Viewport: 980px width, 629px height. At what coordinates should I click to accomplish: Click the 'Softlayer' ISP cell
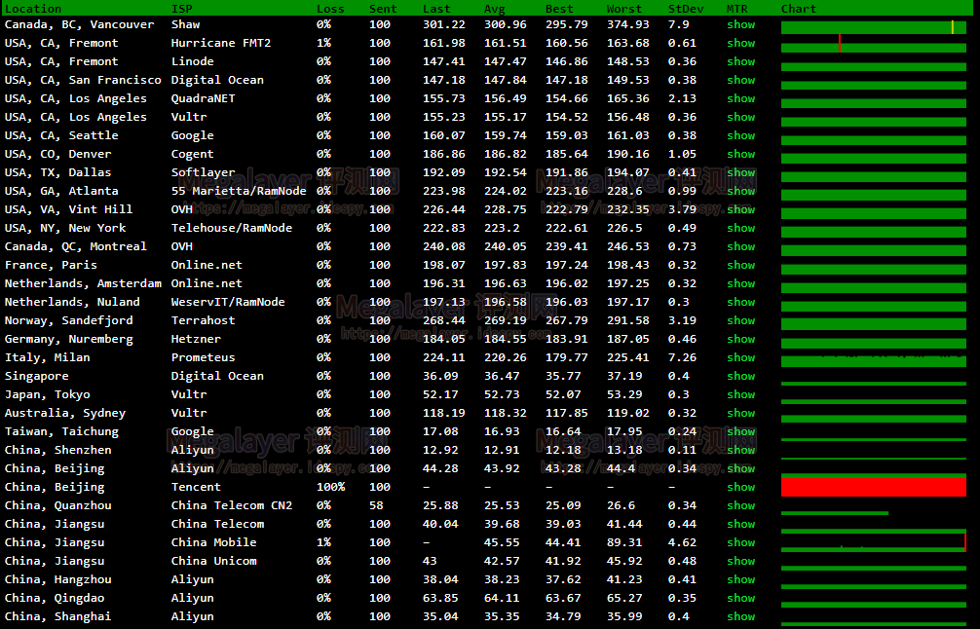[x=204, y=172]
